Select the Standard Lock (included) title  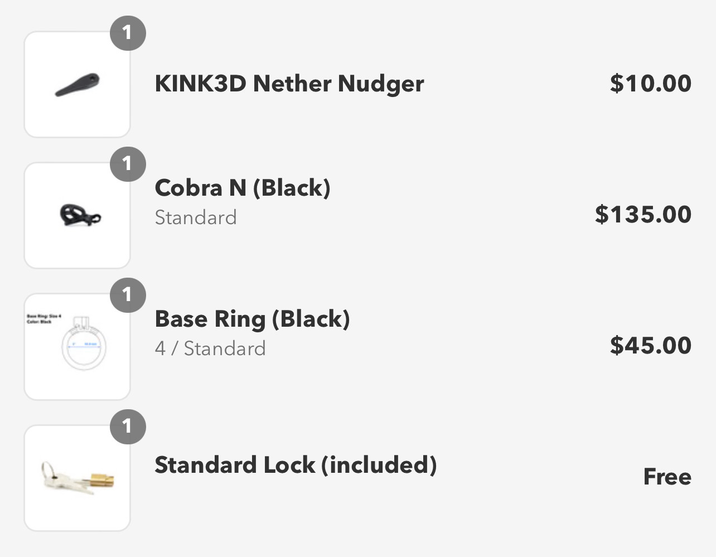point(296,465)
